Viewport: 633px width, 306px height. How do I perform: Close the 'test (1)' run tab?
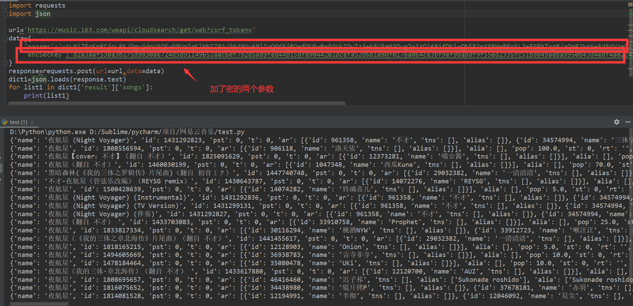(x=32, y=122)
